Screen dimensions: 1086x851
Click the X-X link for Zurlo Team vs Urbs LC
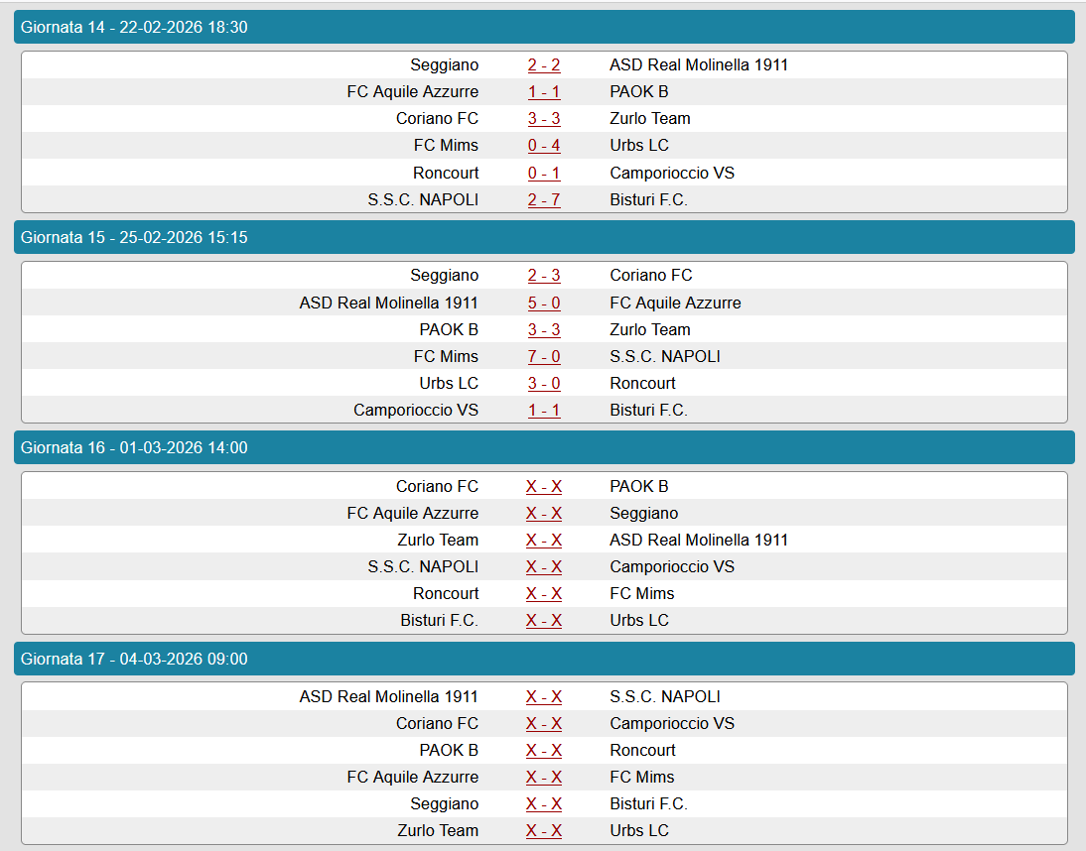[x=544, y=831]
